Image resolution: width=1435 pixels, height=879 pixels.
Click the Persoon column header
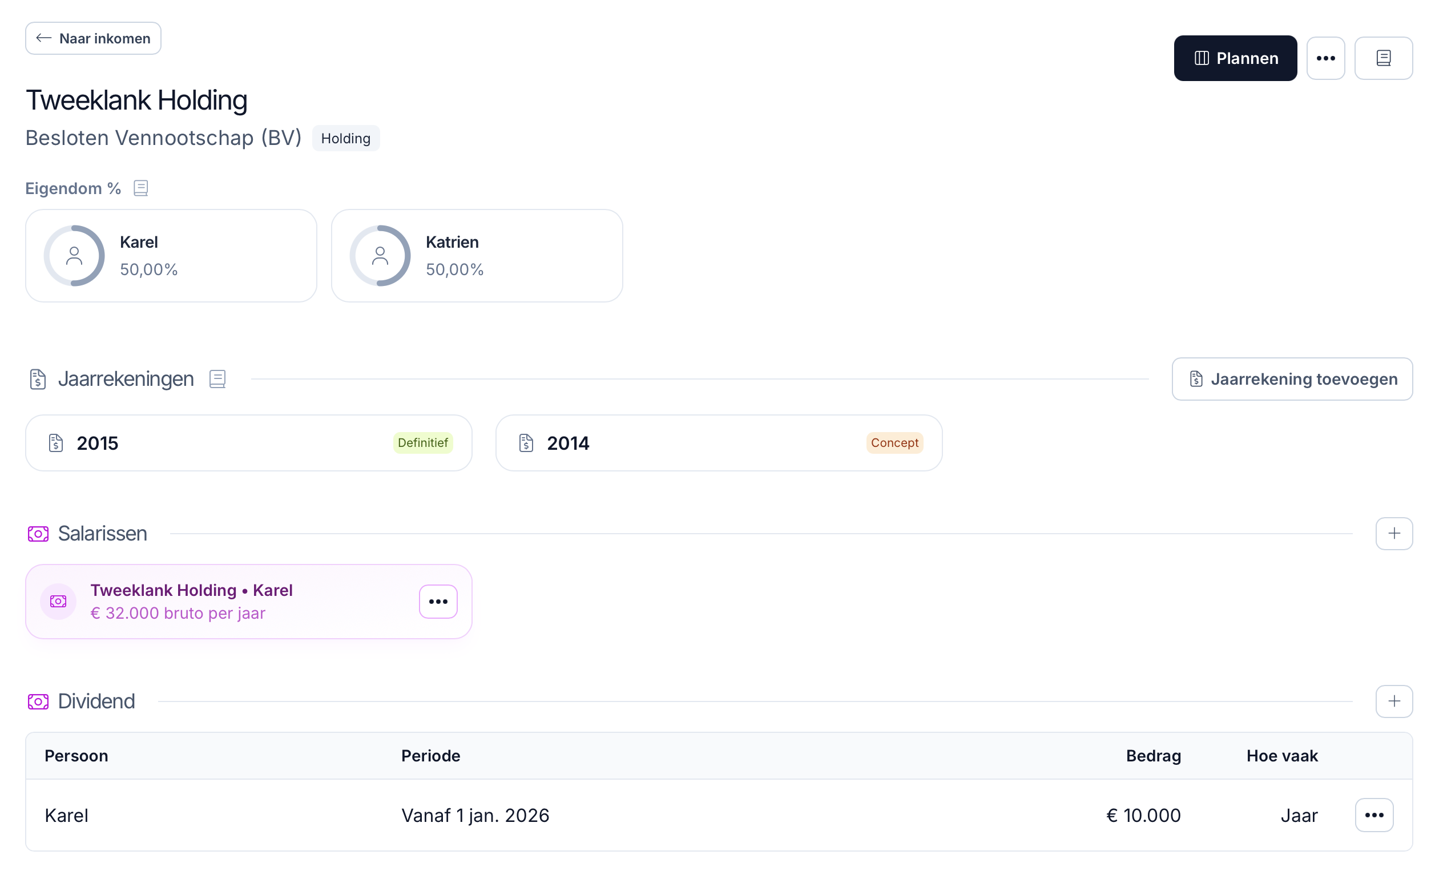(76, 756)
